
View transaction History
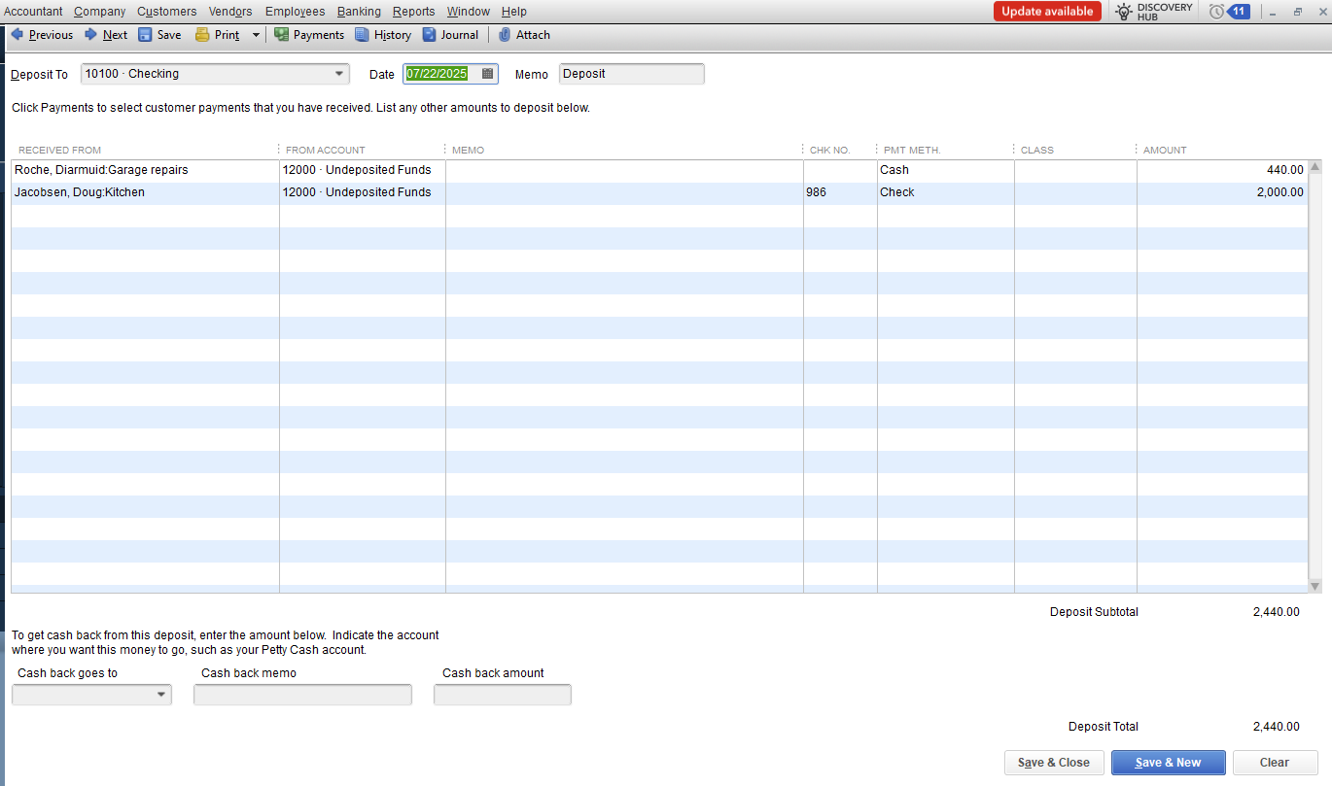383,35
